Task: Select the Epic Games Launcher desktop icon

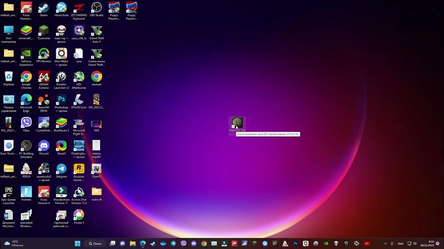Action: click(x=9, y=196)
